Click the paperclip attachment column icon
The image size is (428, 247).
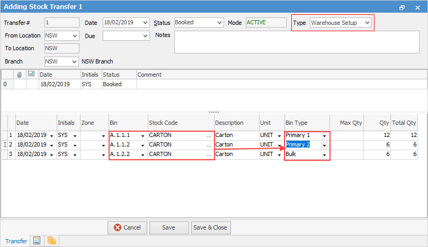click(x=20, y=75)
